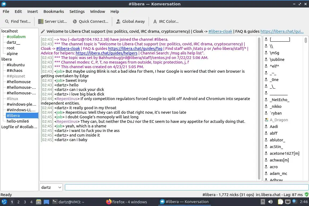Click the #libera-cloak link in chat log

[x=68, y=49]
